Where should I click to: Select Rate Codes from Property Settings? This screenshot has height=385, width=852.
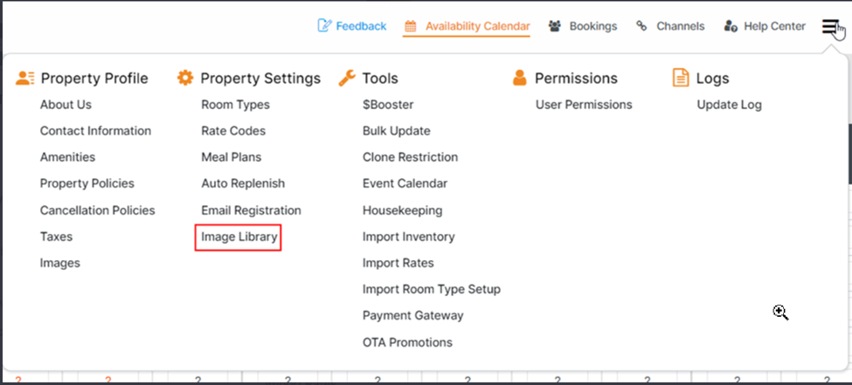[233, 131]
